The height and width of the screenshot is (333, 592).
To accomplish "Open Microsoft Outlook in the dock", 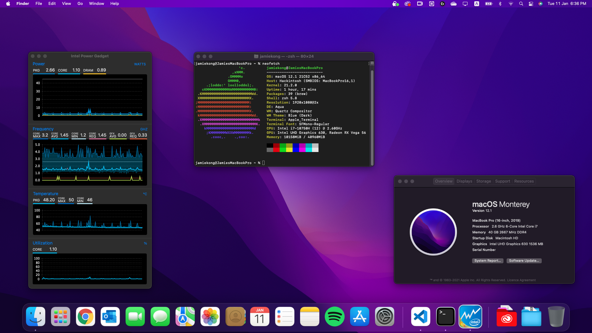I will (110, 317).
